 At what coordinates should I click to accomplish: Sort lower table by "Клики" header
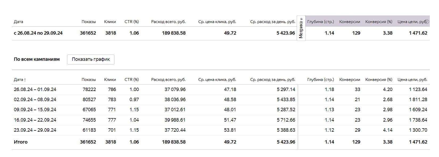110,80
